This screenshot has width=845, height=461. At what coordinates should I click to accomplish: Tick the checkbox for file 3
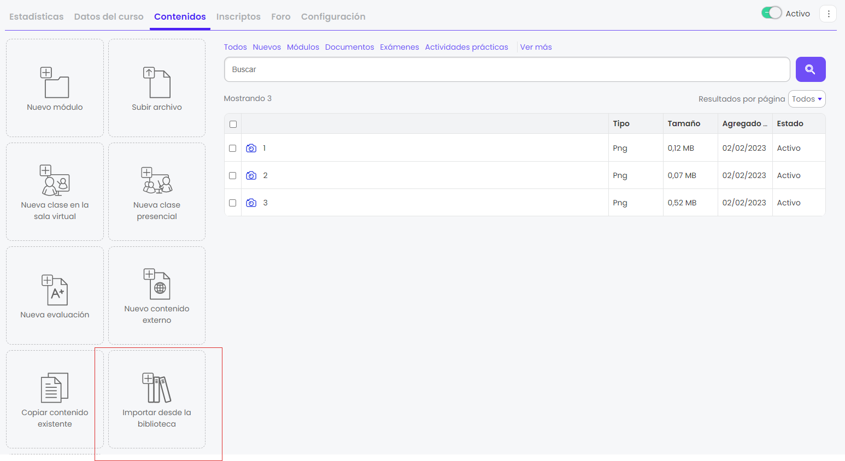click(x=232, y=203)
